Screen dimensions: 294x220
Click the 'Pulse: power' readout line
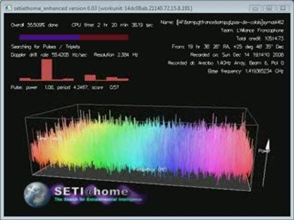pos(65,87)
